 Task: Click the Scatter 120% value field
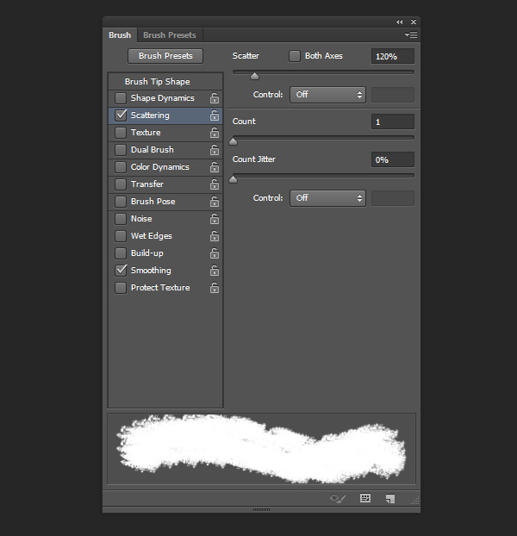pyautogui.click(x=393, y=56)
